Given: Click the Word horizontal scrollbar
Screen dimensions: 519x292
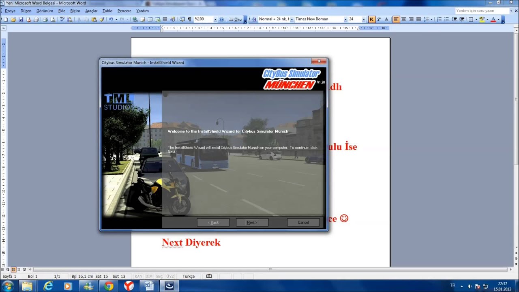Looking at the screenshot, I should tap(270, 269).
